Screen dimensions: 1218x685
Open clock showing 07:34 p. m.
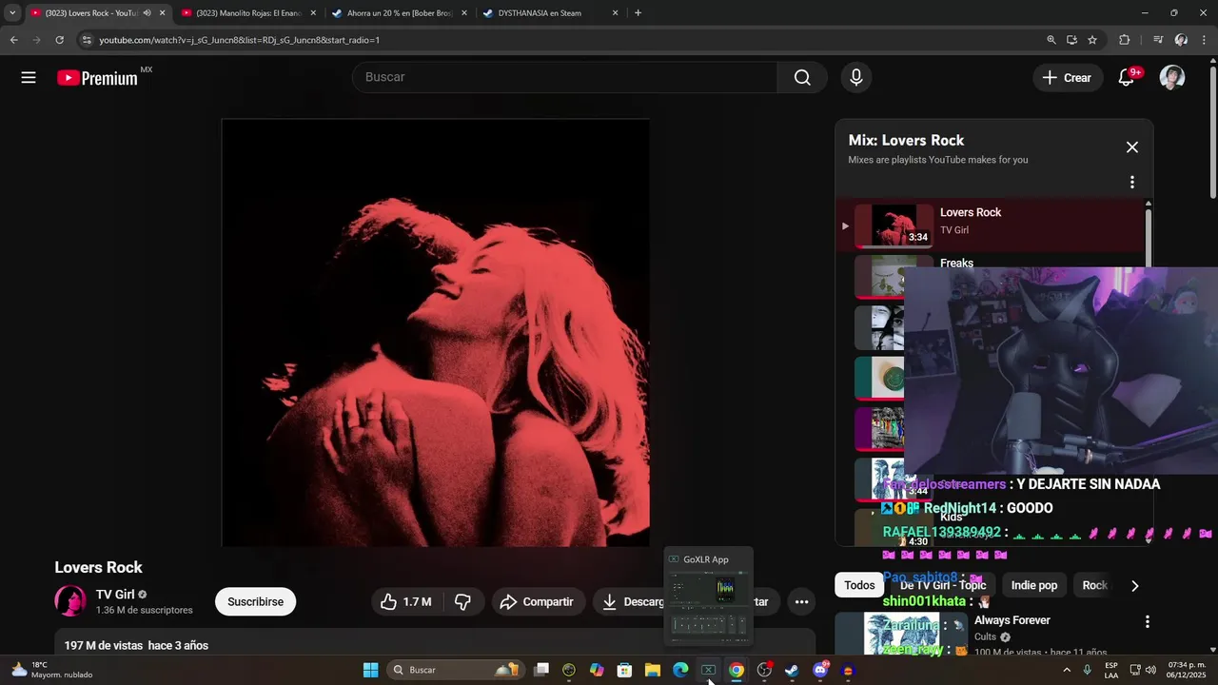point(1187,670)
